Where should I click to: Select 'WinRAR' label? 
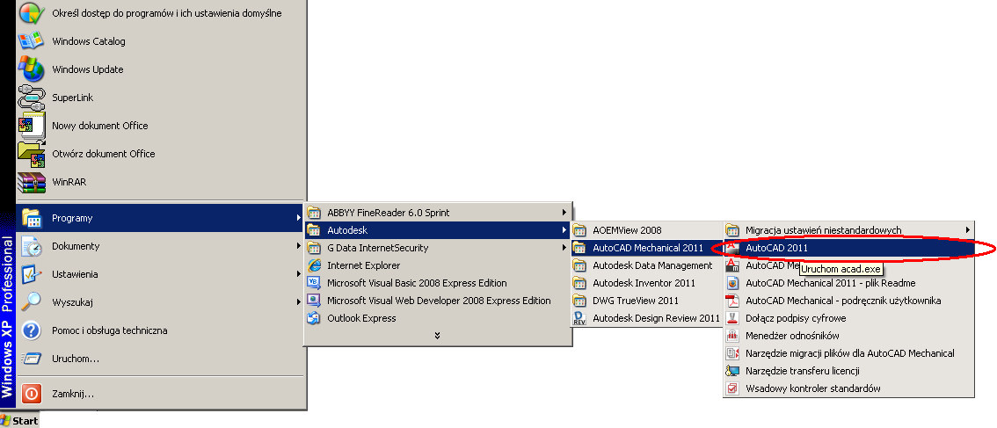click(69, 182)
